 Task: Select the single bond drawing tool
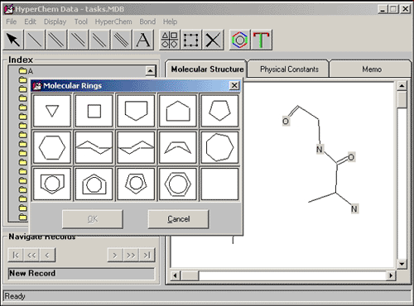35,40
